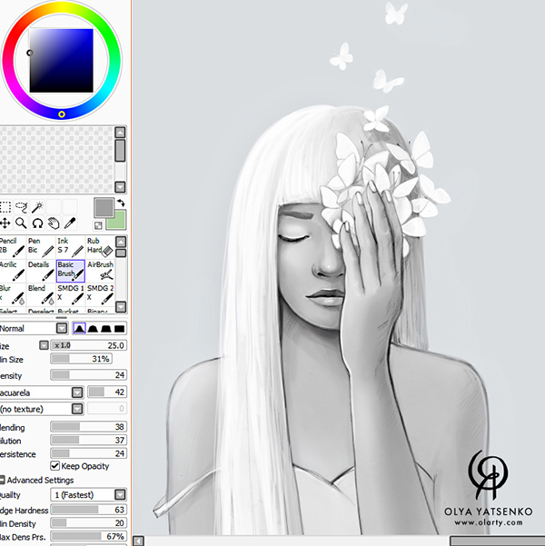The width and height of the screenshot is (545, 546).
Task: Select the second rounded brush edge shape
Action: (93, 328)
